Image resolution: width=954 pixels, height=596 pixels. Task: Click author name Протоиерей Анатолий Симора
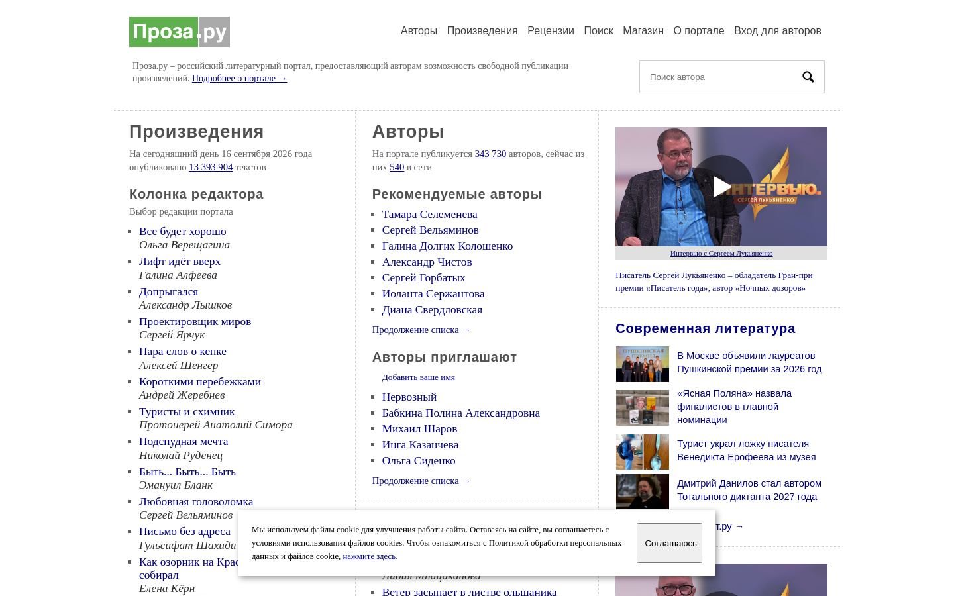point(215,424)
